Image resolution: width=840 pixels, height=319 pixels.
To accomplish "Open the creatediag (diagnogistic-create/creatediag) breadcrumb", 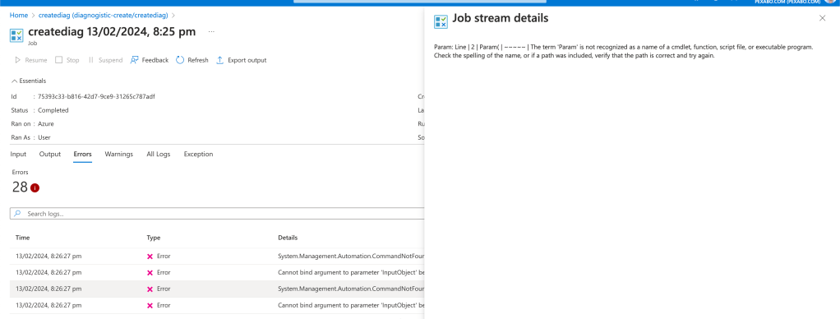I will click(x=104, y=15).
